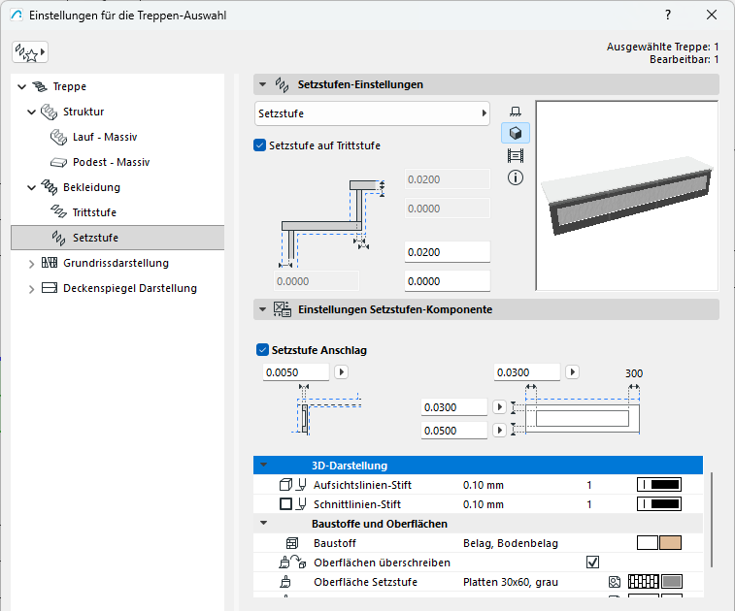Collapse the Setzstufen-Einstellungen panel
Viewport: 735px width, 611px height.
point(262,84)
